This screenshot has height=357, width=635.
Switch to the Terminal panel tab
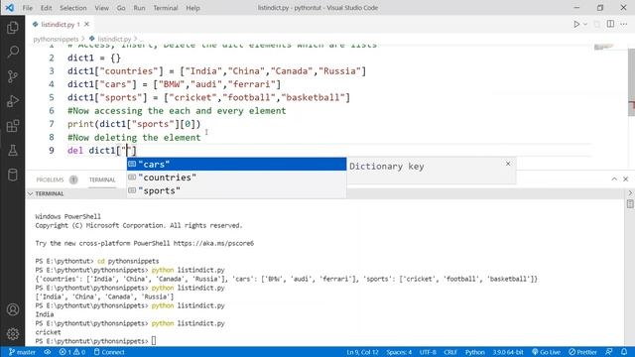tap(102, 179)
